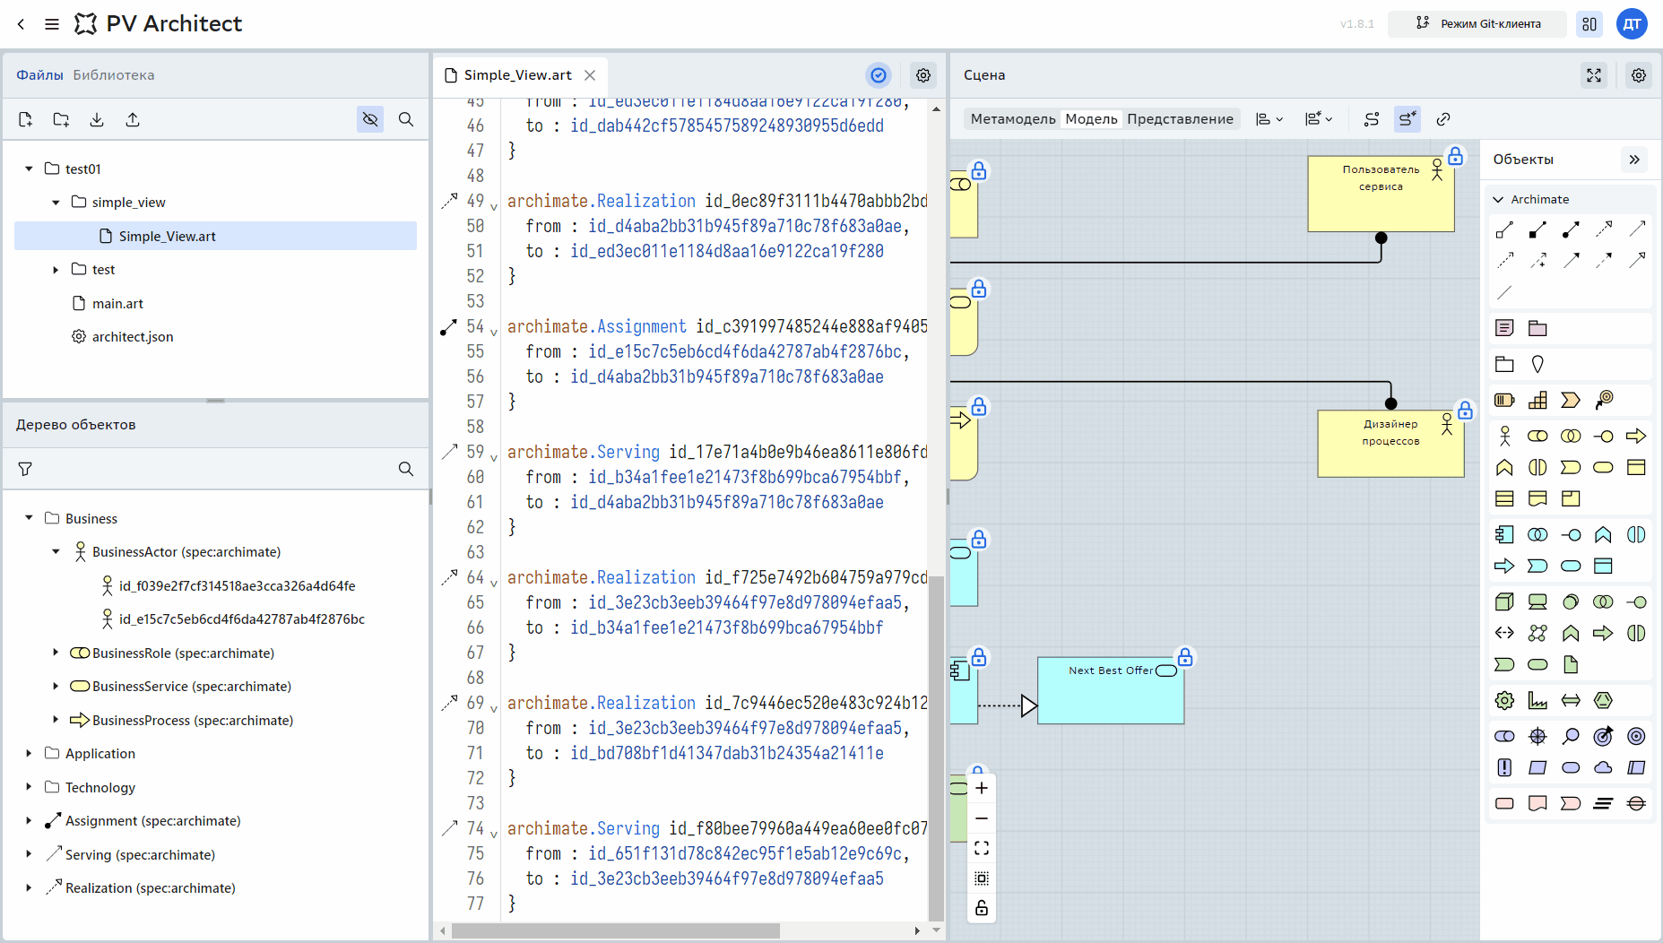Fold code block at line 54

[x=494, y=332]
